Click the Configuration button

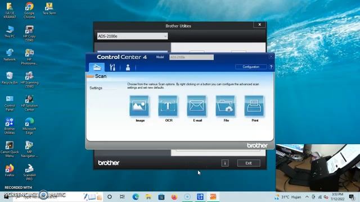[x=251, y=67]
